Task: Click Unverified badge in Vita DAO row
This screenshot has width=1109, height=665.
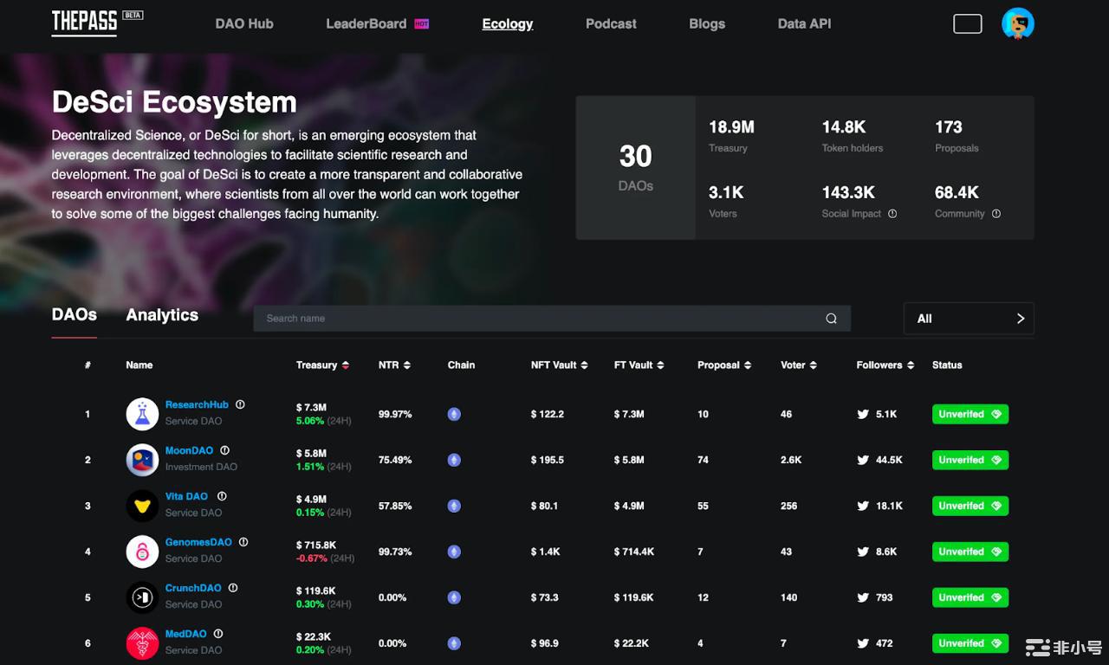Action: click(970, 506)
